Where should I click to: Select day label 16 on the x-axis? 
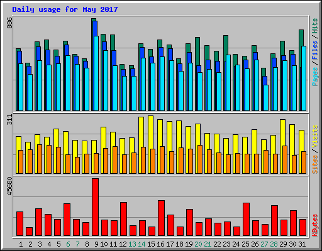click(x=160, y=244)
